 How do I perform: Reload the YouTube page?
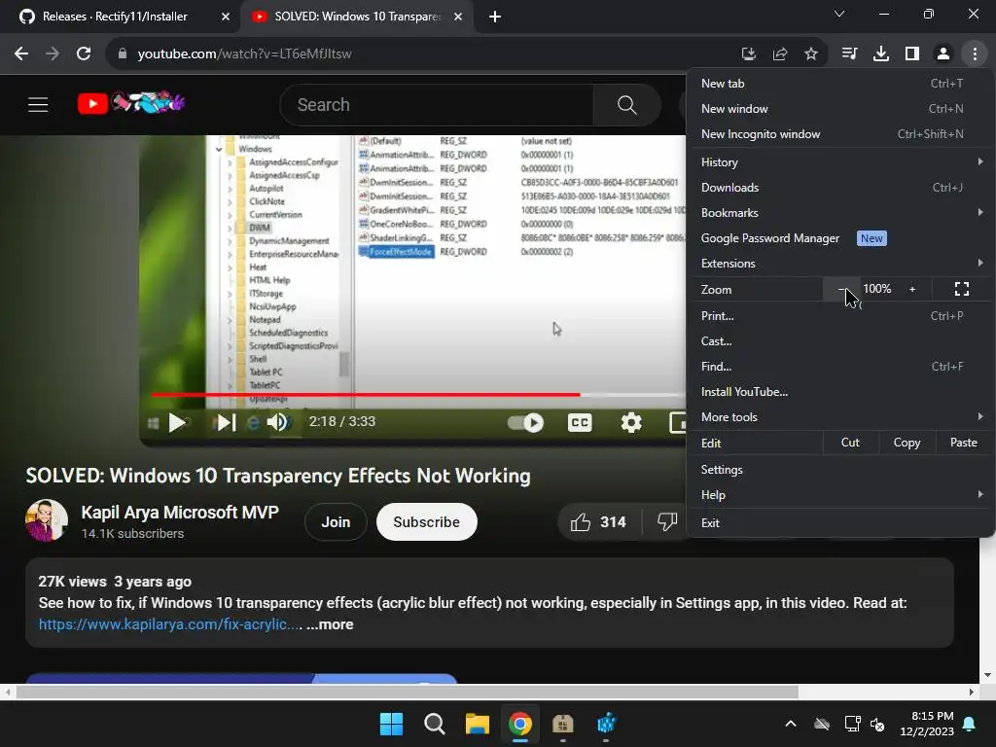[x=84, y=54]
